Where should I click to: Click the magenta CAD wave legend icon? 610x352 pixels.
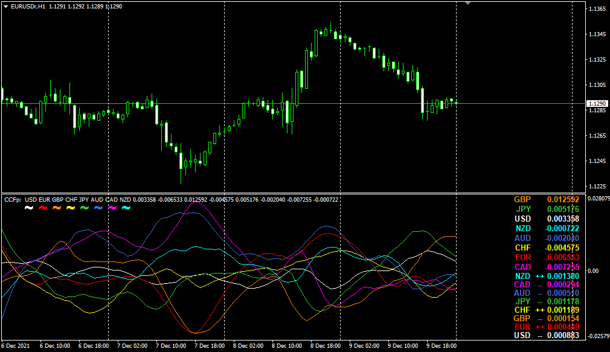click(x=112, y=208)
